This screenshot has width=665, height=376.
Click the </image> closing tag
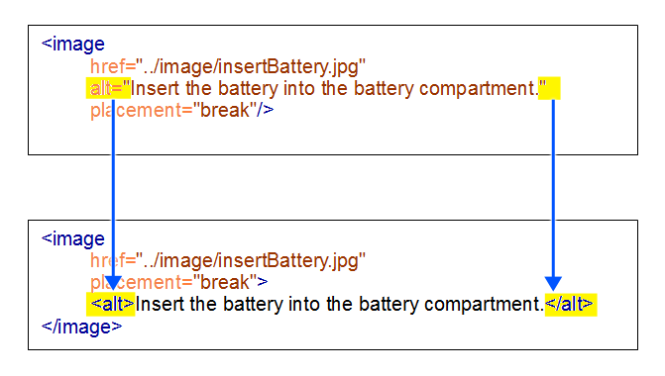81,327
